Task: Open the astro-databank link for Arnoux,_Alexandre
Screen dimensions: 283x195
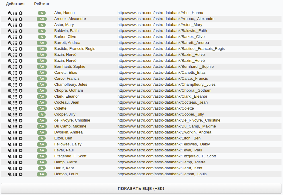Action: coord(166,19)
